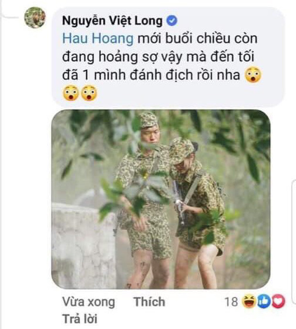This screenshot has width=296, height=329.
Task: Click the Haha laughing reaction icon
Action: (248, 302)
